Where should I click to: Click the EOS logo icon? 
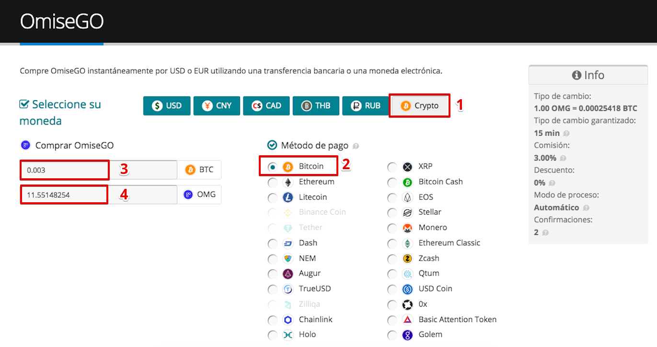pos(408,197)
